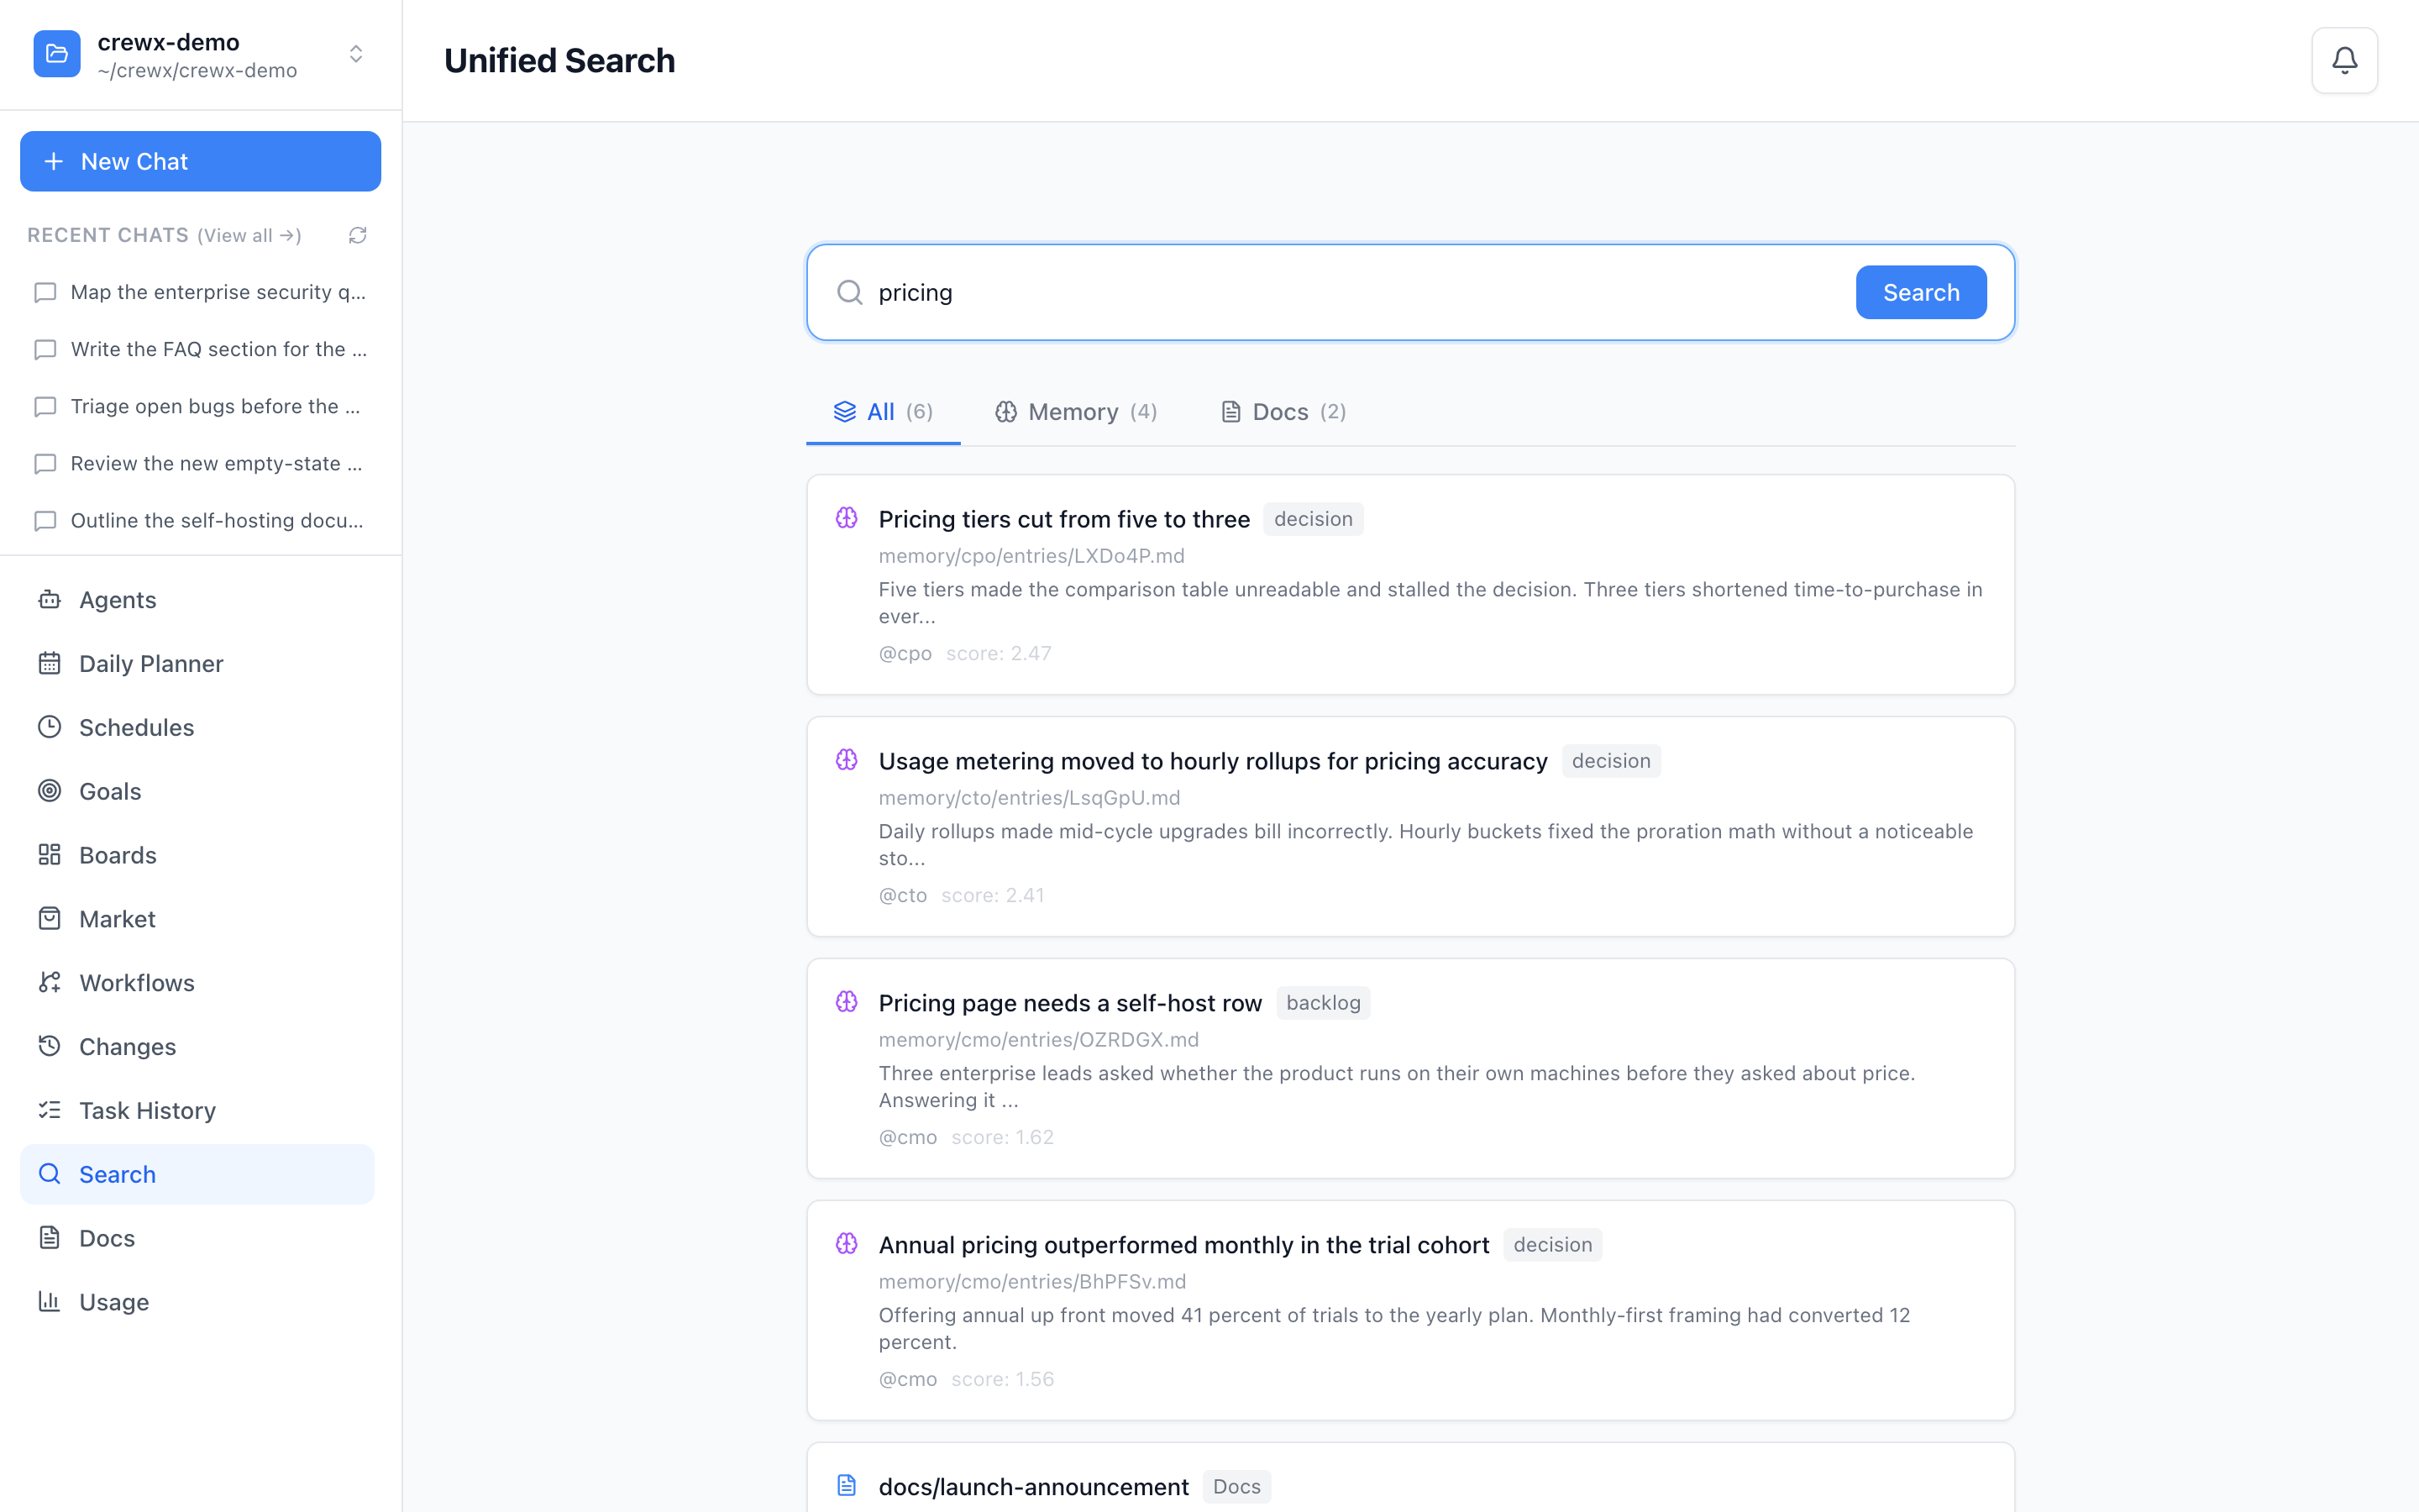Navigate to Schedules
Viewport: 2419px width, 1512px height.
197,727
